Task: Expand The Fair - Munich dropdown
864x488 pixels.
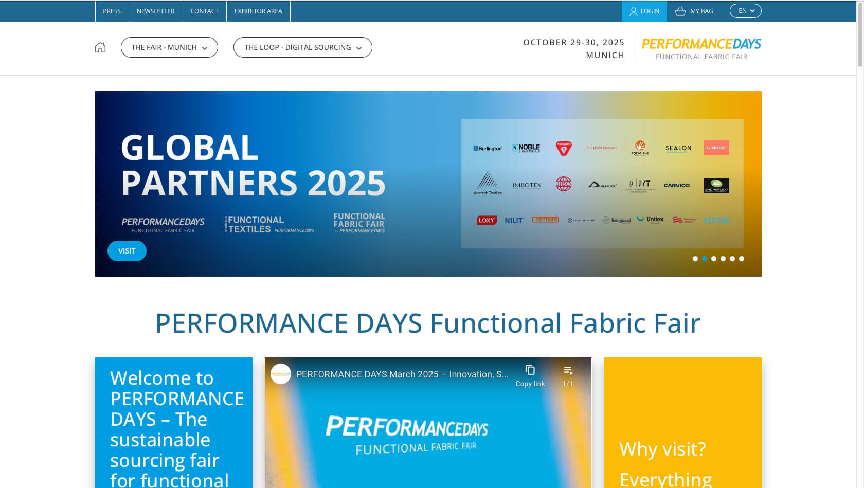Action: tap(169, 47)
